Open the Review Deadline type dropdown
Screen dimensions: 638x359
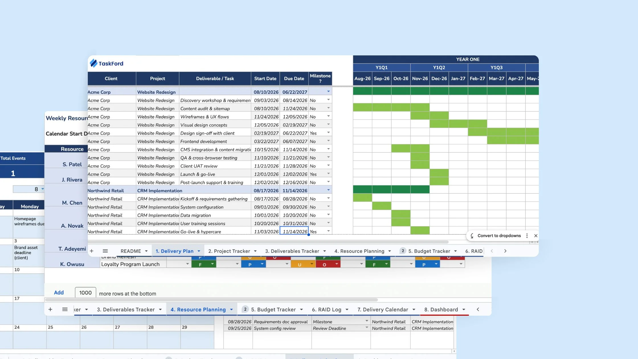tap(367, 328)
